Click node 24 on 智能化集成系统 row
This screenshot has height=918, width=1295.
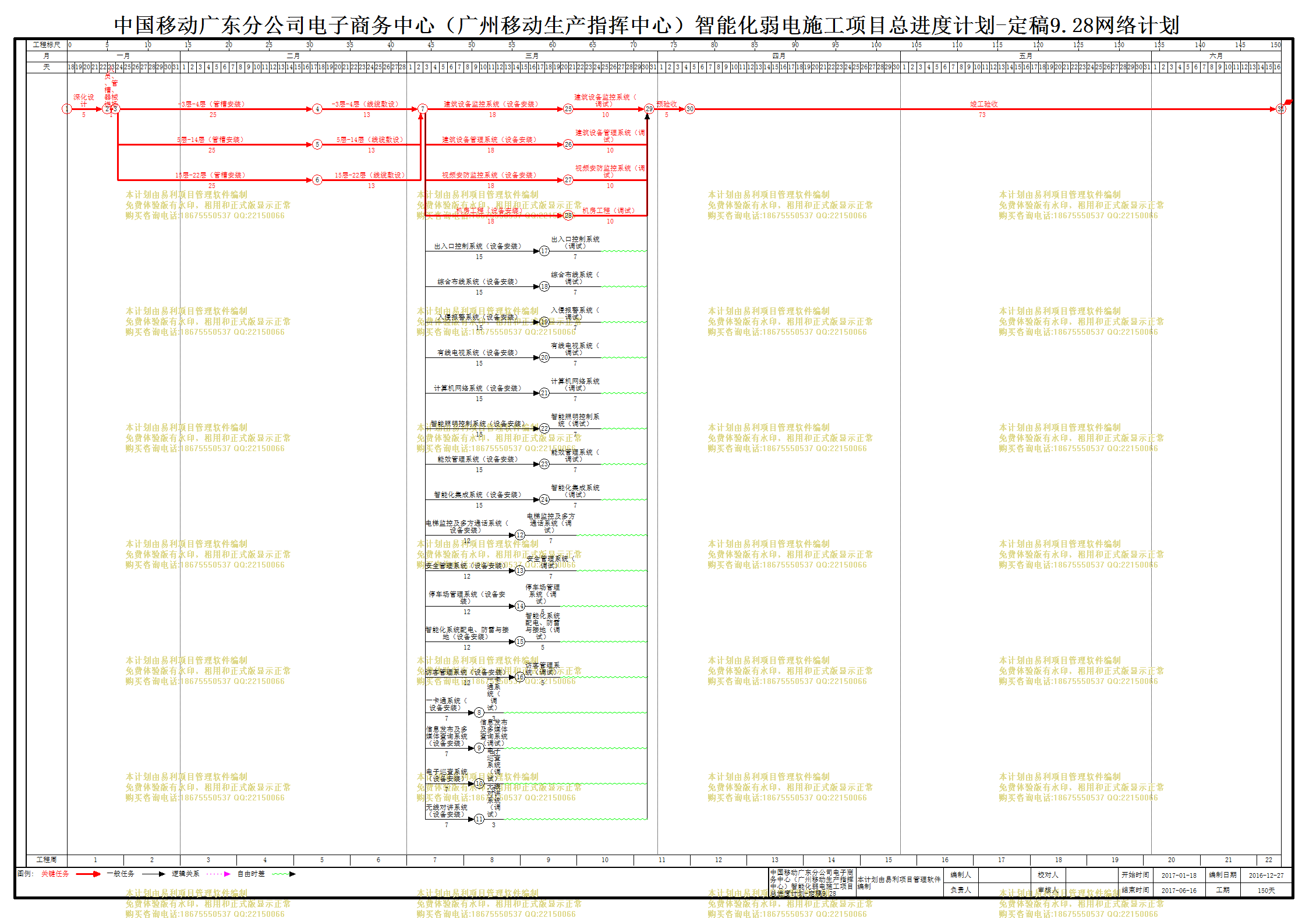coord(544,499)
